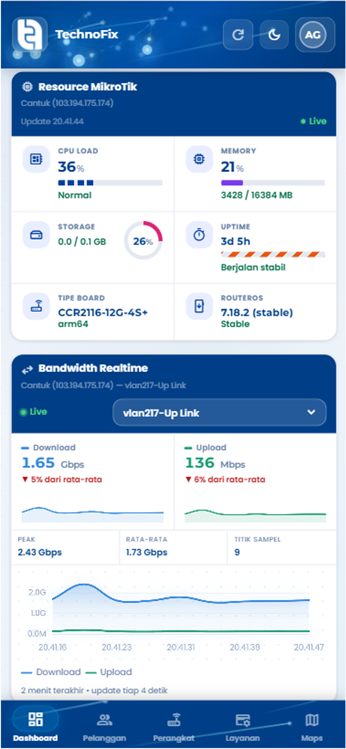Click the Peak '2.43 Gbps' value
The width and height of the screenshot is (346, 749).
point(40,553)
